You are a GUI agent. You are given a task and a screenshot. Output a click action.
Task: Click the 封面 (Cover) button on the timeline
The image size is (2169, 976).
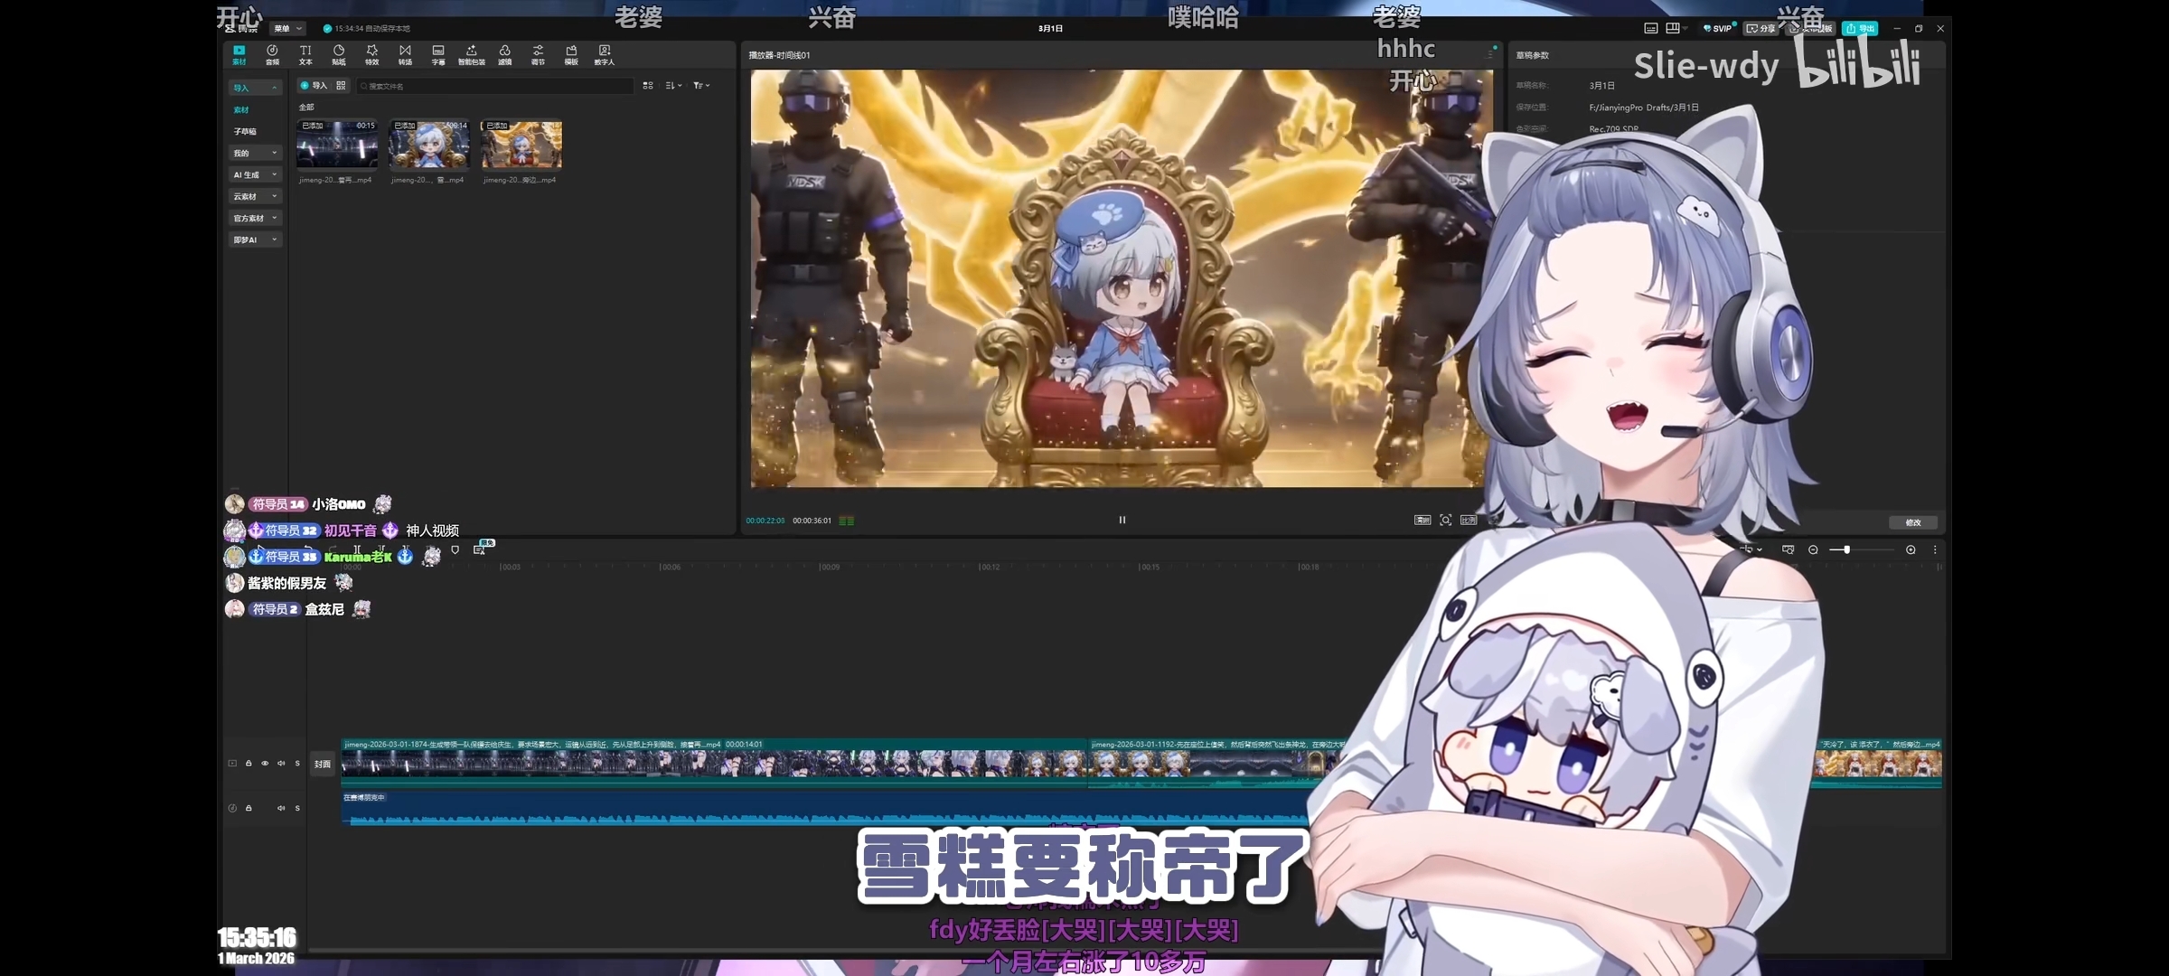click(x=322, y=765)
